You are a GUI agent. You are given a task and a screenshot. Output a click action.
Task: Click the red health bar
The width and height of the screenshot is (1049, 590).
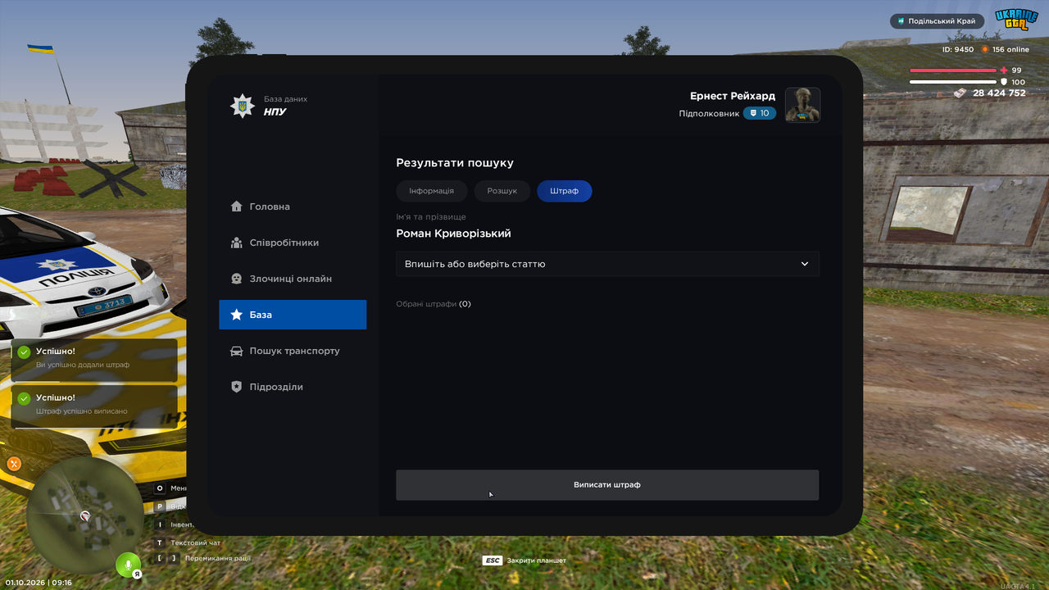point(953,70)
